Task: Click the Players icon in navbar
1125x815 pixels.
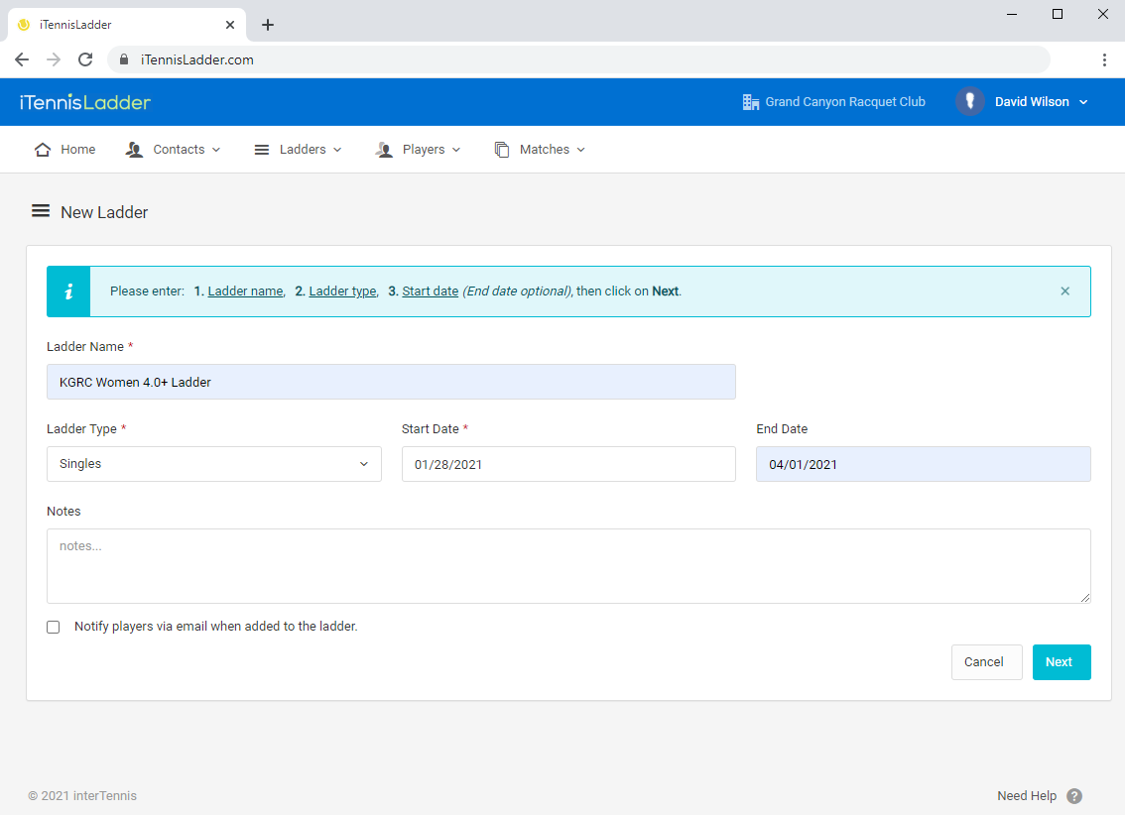Action: (x=384, y=150)
